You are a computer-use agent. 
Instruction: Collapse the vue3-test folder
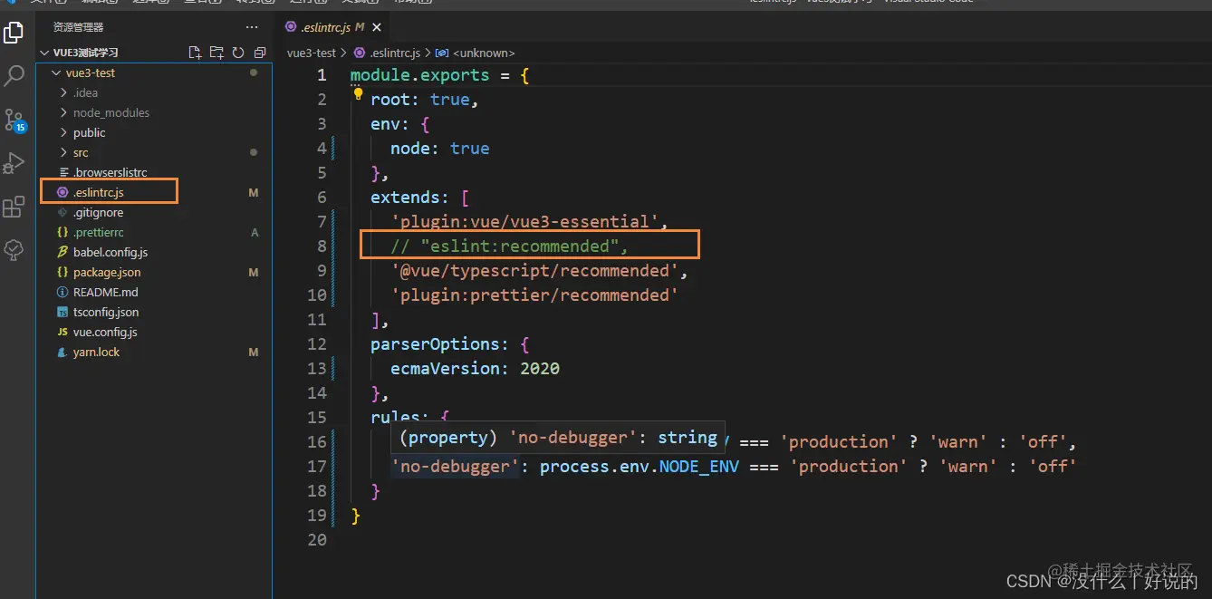56,72
